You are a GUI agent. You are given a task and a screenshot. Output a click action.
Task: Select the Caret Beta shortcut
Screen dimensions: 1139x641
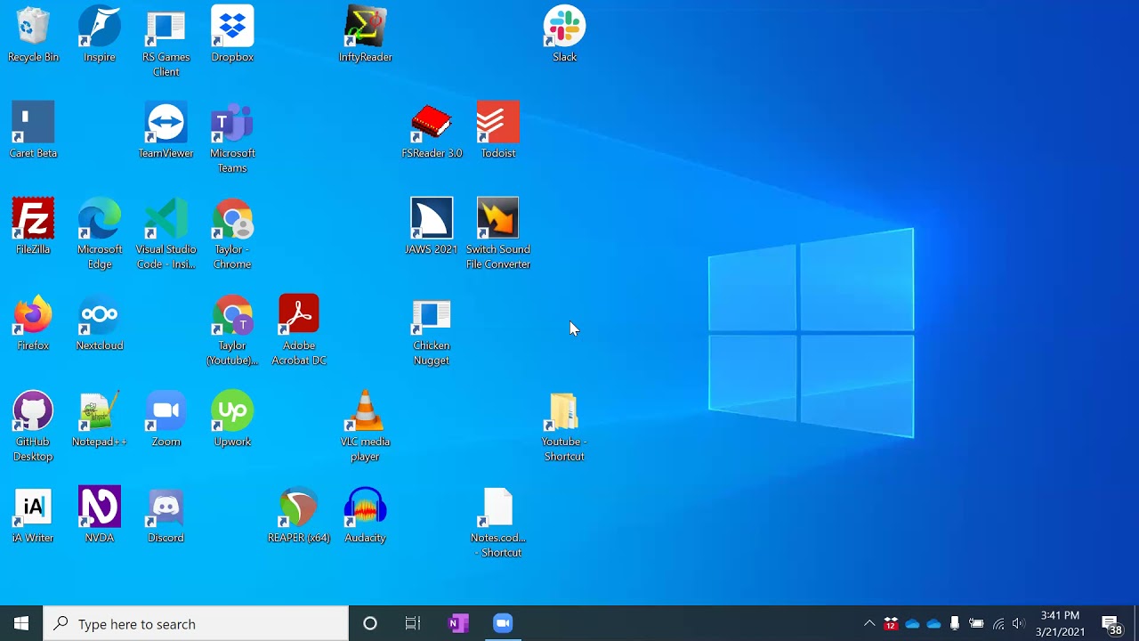pos(33,132)
